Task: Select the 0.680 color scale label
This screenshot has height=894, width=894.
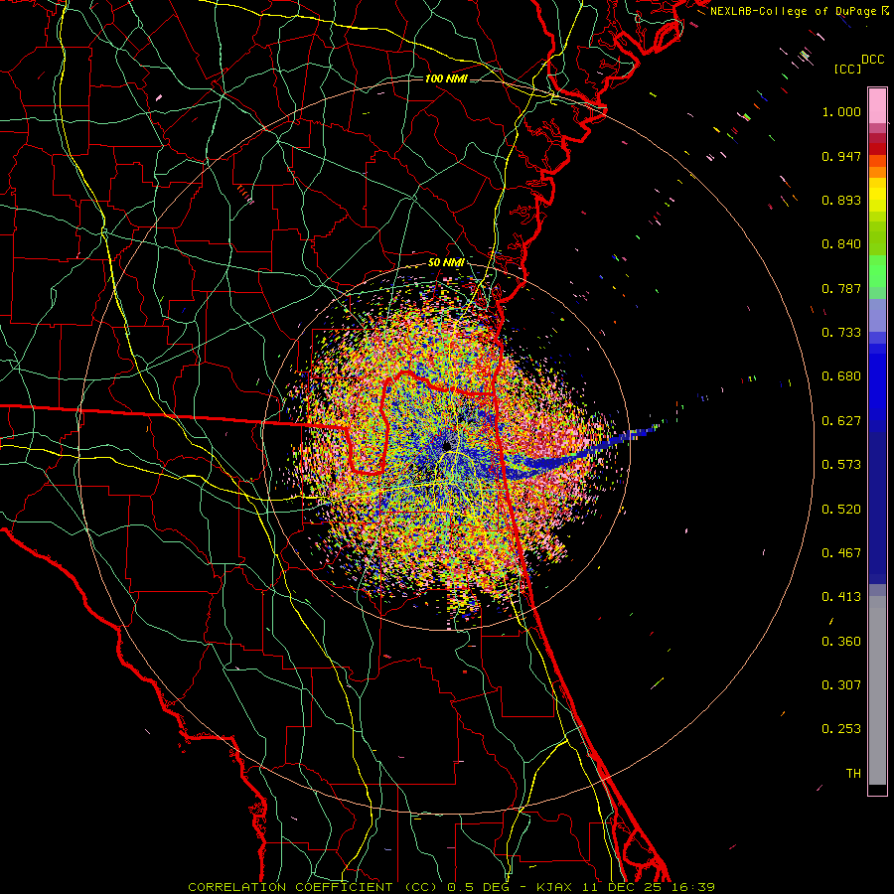Action: pos(841,376)
